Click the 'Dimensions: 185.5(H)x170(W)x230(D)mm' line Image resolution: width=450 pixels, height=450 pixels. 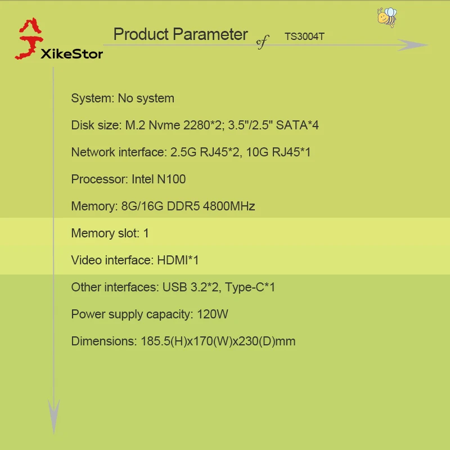pyautogui.click(x=183, y=341)
